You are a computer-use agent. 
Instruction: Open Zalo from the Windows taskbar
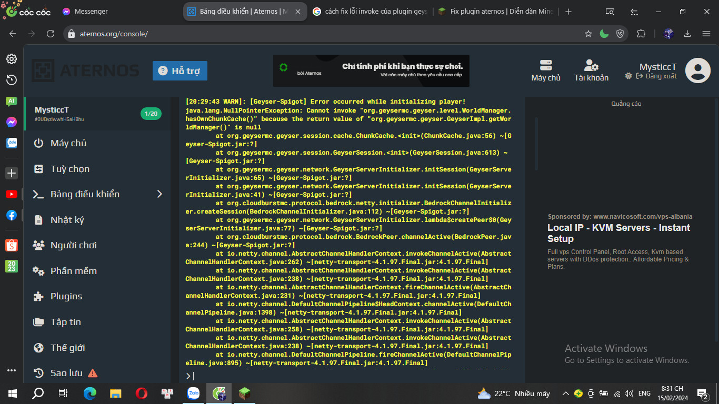(193, 393)
